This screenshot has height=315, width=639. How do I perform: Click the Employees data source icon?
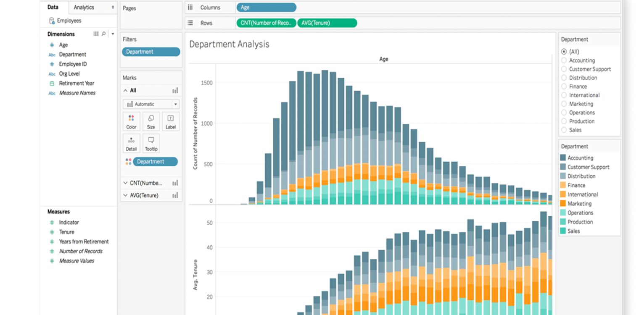52,21
